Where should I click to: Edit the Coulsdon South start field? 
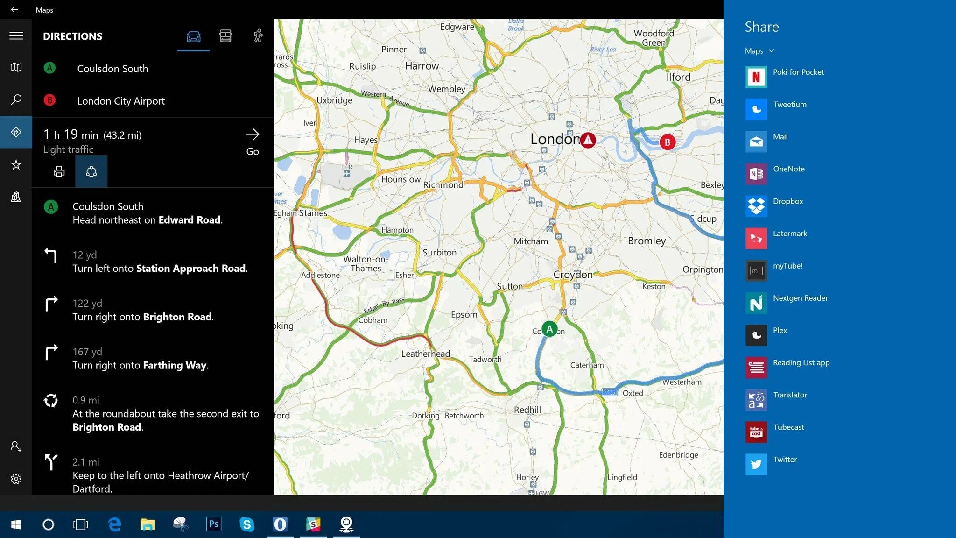[x=112, y=69]
